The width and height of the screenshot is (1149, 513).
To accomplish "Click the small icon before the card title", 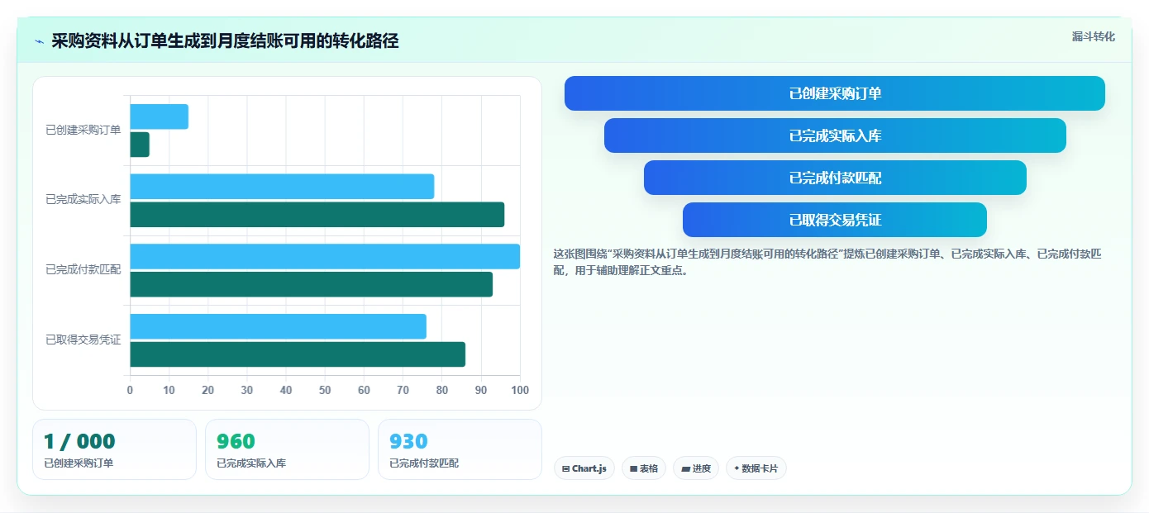I will click(x=39, y=41).
